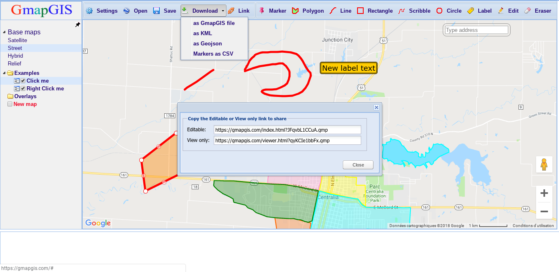
Task: Select the Examples folder label
Action: coord(27,73)
